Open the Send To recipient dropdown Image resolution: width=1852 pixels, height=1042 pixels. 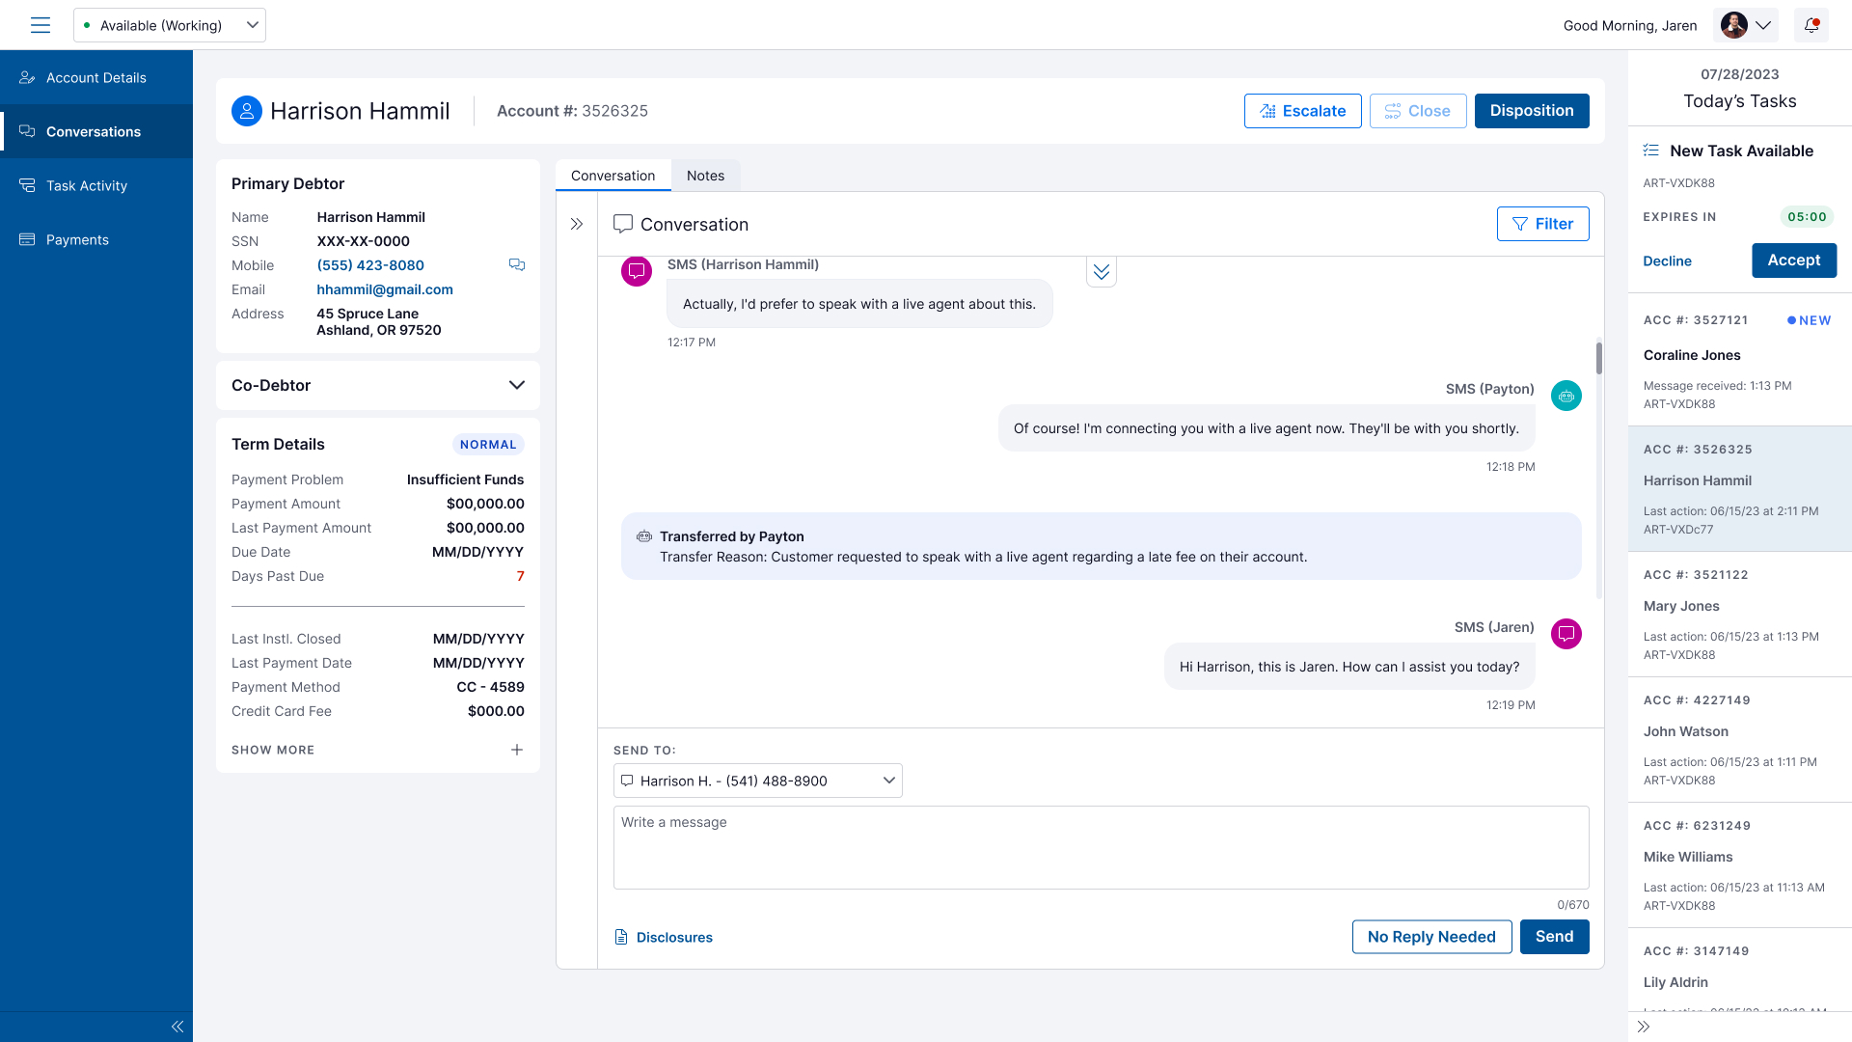pyautogui.click(x=758, y=781)
